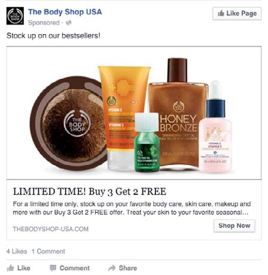
Task: Click the coconut body butter product image
Action: [x=69, y=123]
